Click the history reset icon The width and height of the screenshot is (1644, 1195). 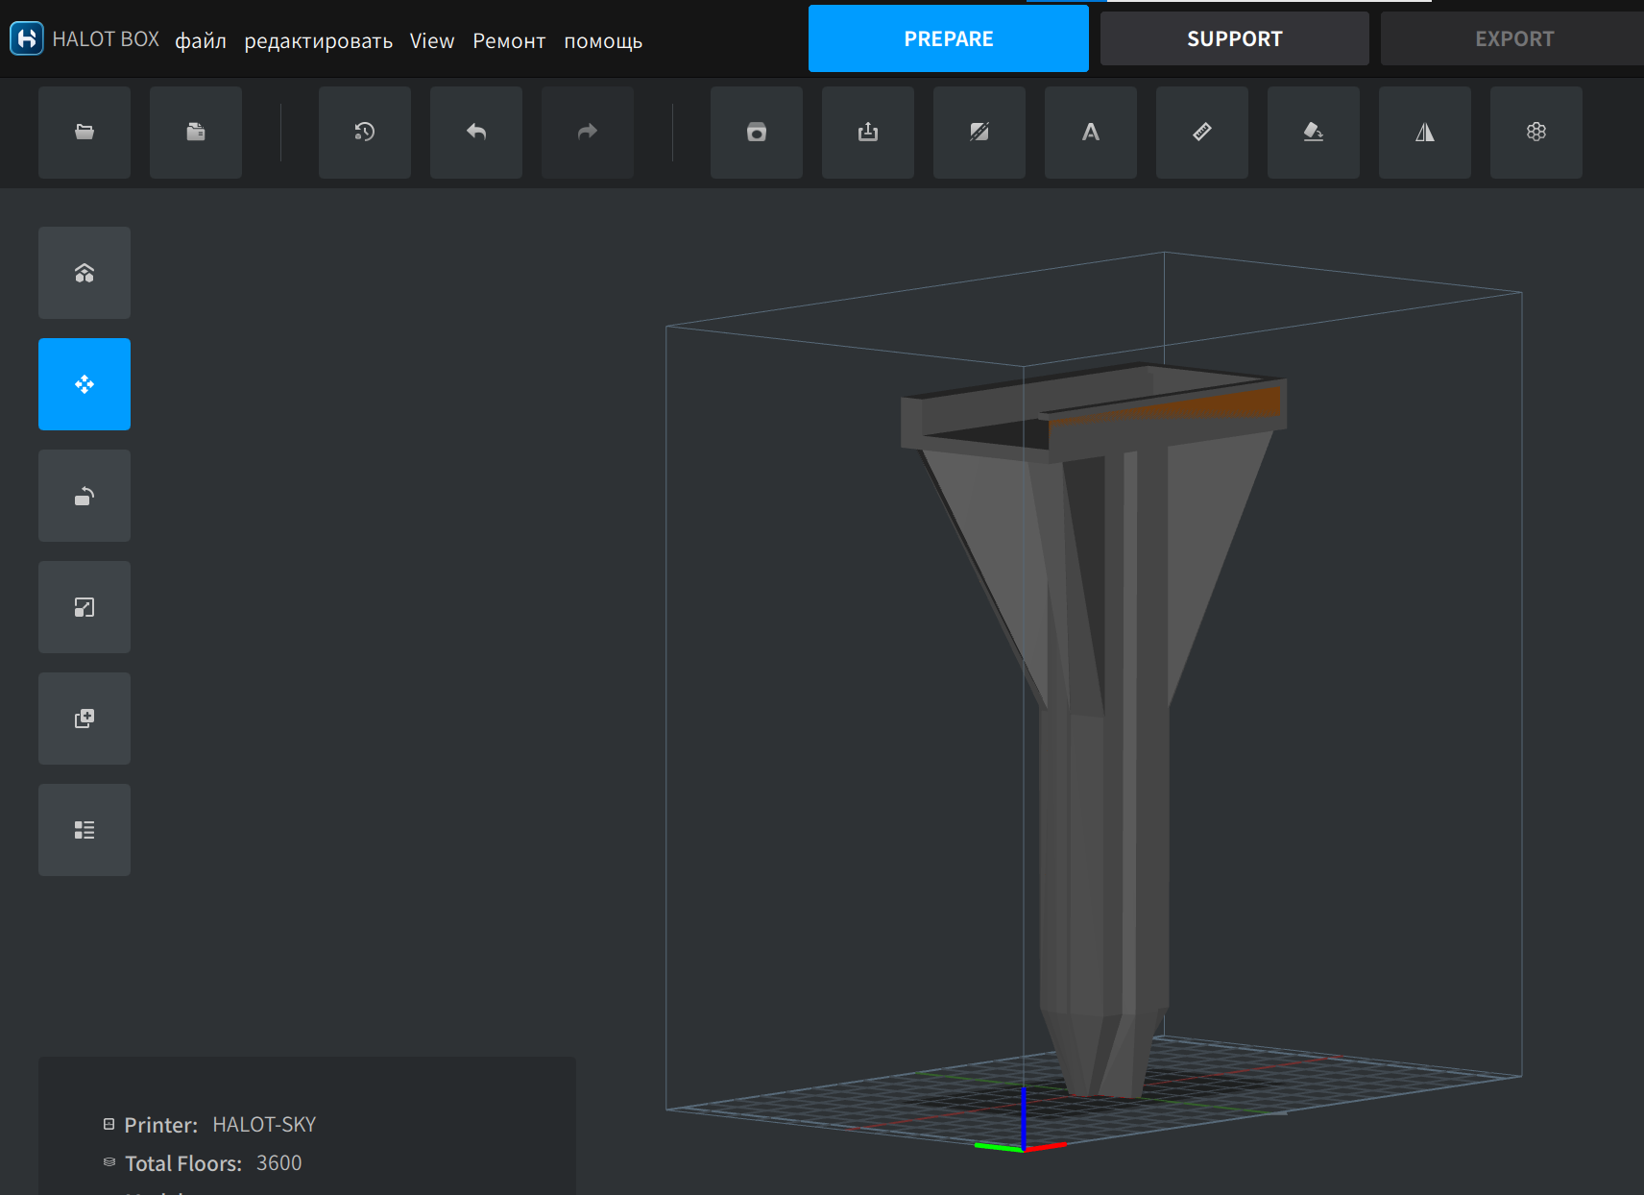click(365, 133)
